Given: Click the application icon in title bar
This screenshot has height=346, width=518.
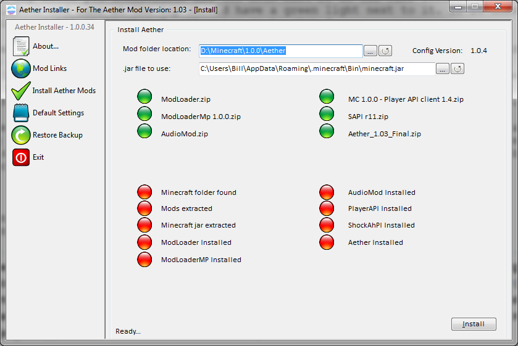Looking at the screenshot, I should (x=10, y=10).
